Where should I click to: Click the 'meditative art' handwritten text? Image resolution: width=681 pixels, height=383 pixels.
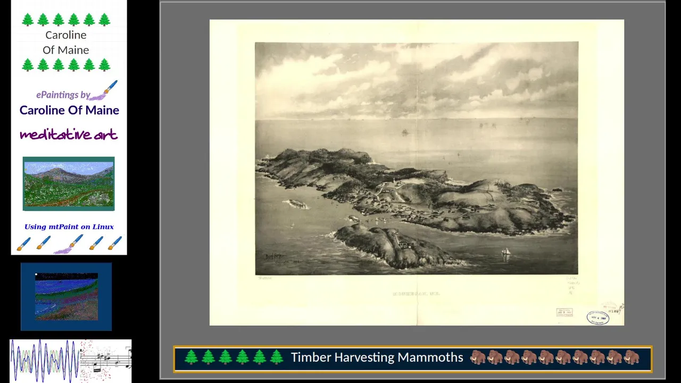click(x=69, y=135)
